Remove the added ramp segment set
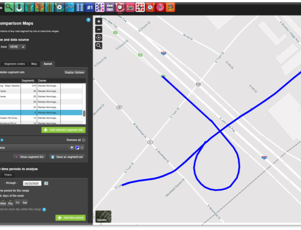Image resolution: width=301 pixels, height=230 pixels. [82, 148]
